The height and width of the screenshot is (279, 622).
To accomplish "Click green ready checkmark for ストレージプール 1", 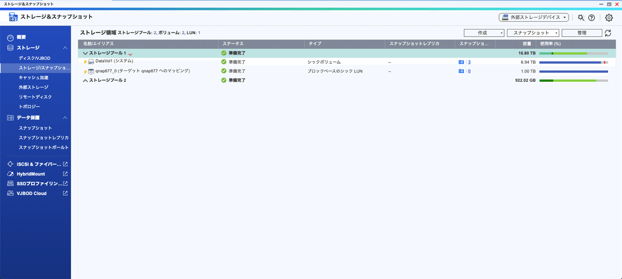I will click(224, 53).
